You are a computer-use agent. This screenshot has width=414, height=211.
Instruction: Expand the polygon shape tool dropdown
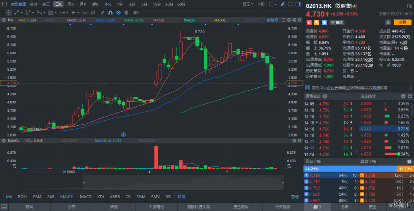[x=33, y=12]
